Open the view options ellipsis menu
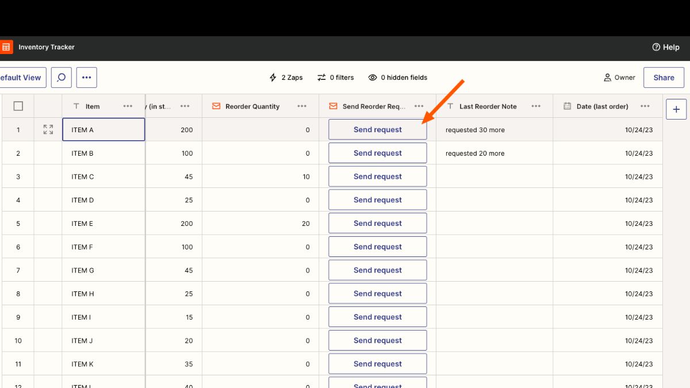The height and width of the screenshot is (388, 690). coord(87,78)
